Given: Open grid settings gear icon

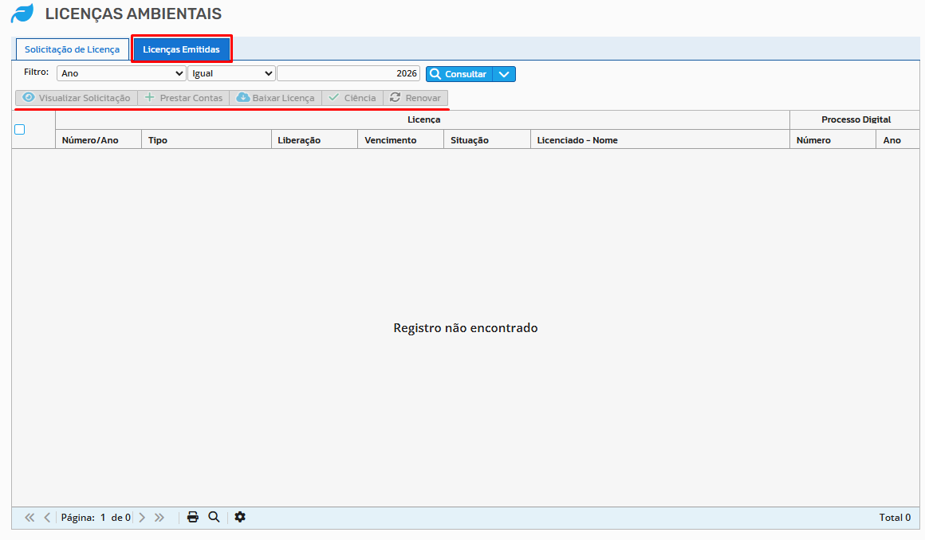Looking at the screenshot, I should [x=239, y=517].
